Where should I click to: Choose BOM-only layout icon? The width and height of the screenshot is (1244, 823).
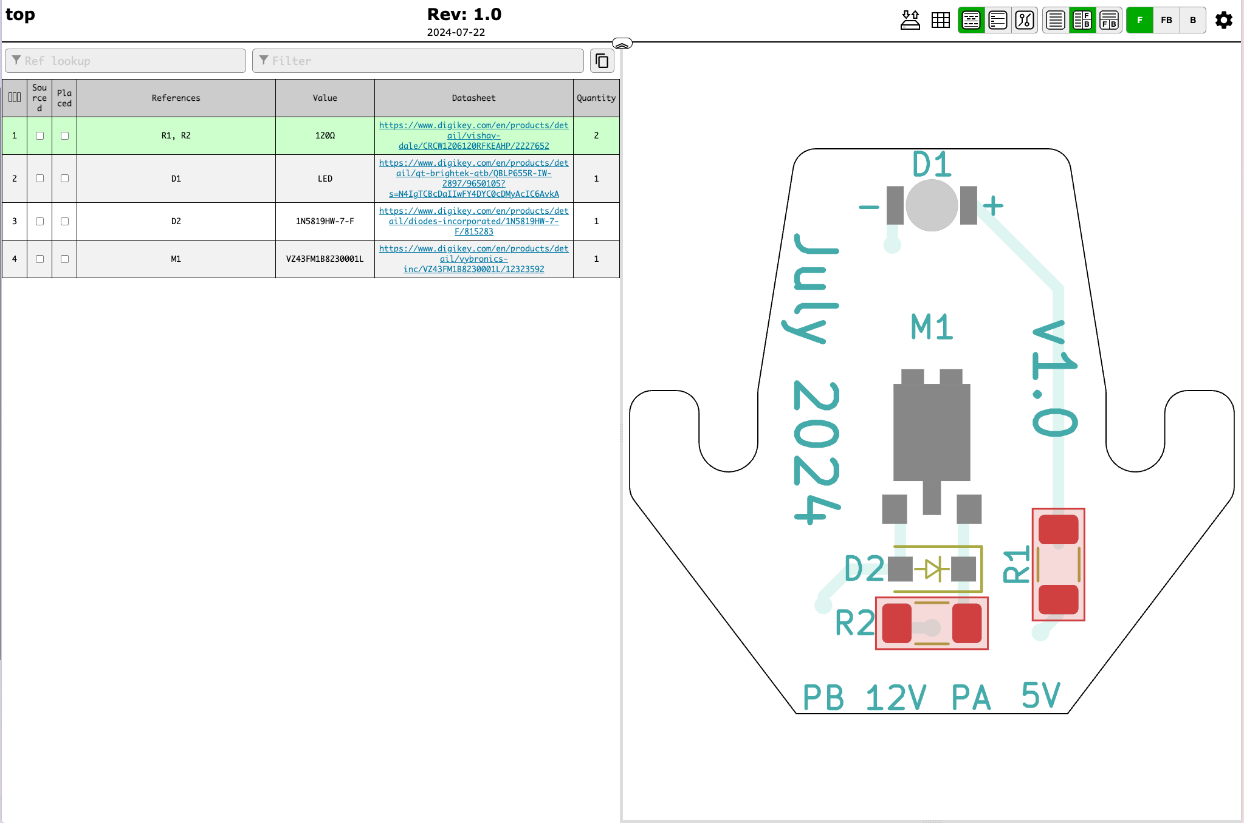(x=1056, y=20)
